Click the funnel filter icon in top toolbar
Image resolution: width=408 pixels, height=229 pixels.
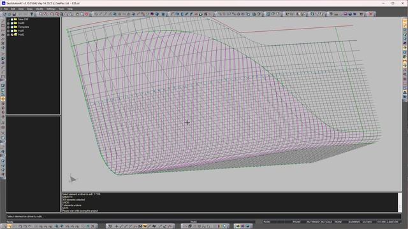point(32,14)
